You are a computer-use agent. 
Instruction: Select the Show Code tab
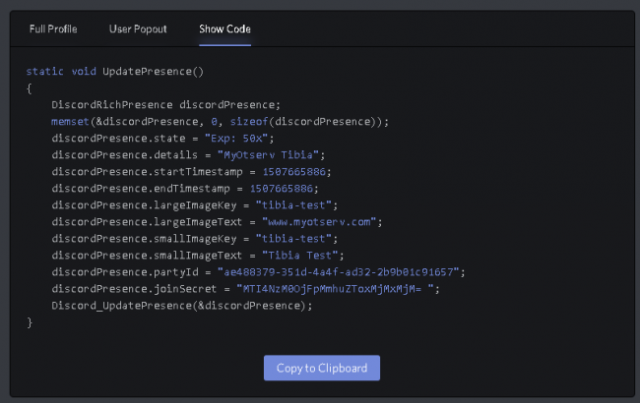tap(224, 29)
